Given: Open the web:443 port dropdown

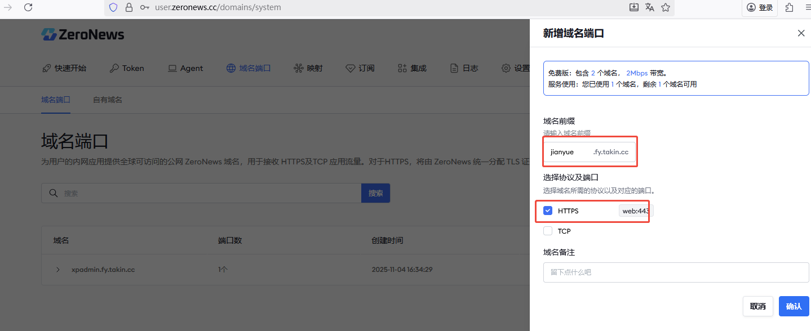Looking at the screenshot, I should [635, 211].
